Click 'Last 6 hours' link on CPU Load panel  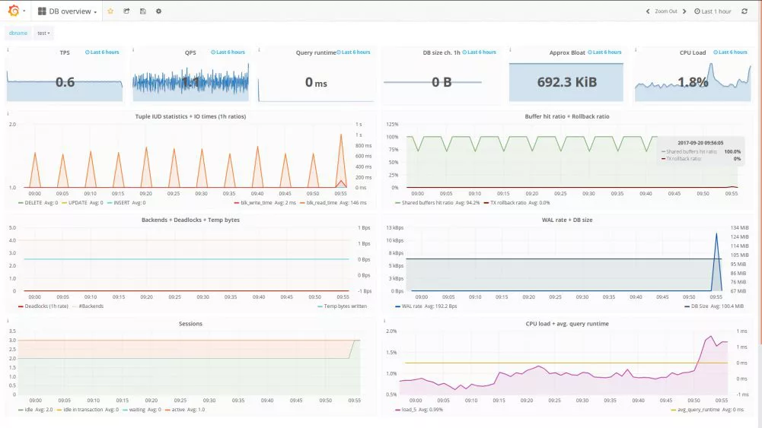[x=731, y=52]
